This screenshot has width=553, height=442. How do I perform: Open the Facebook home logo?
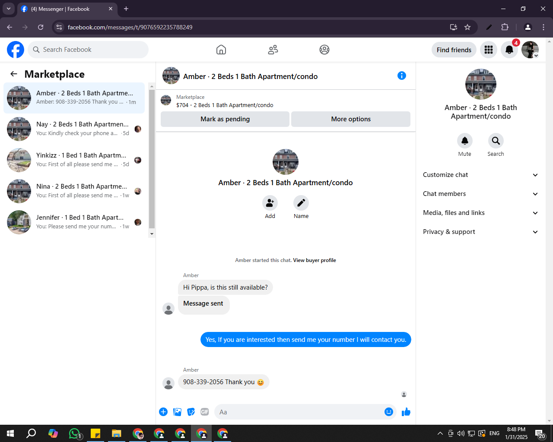pos(16,50)
